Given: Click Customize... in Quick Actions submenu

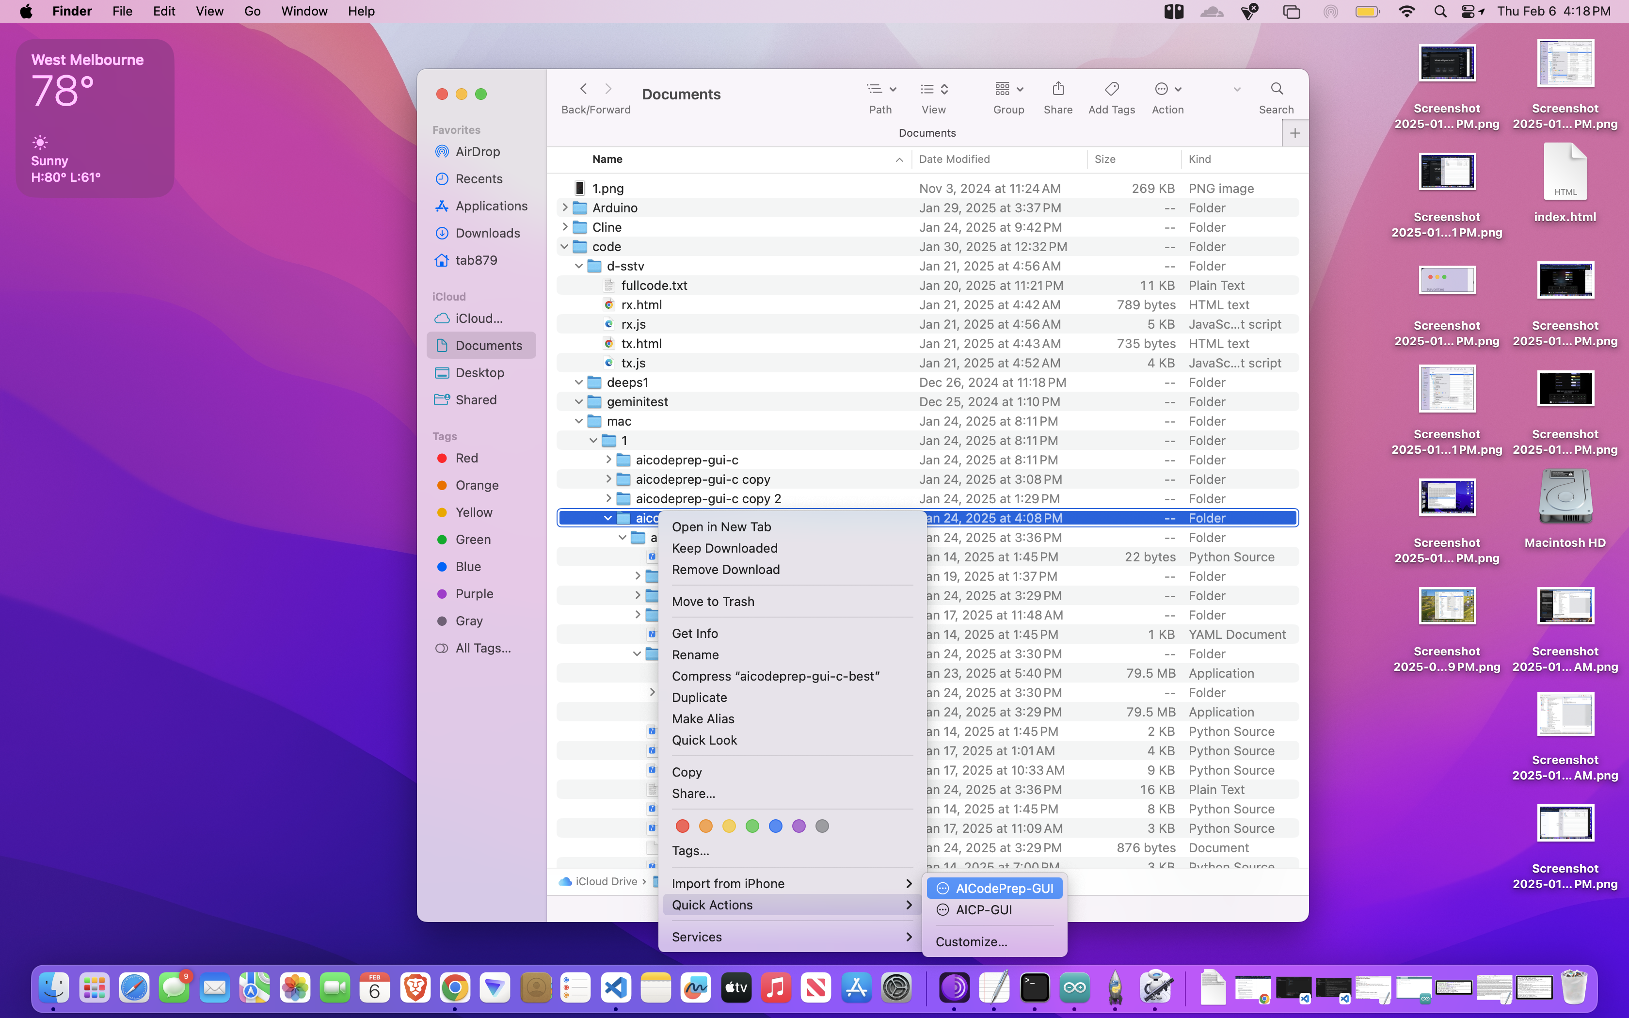Looking at the screenshot, I should [971, 942].
